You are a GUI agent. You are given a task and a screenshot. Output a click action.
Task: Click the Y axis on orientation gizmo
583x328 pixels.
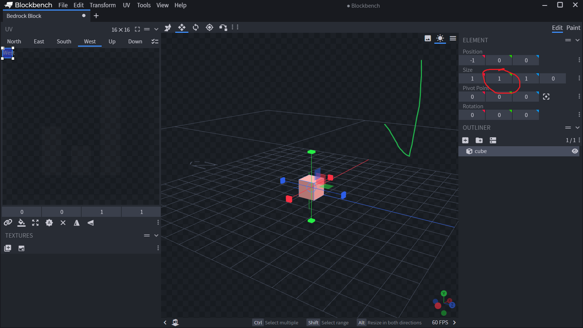[x=443, y=293]
